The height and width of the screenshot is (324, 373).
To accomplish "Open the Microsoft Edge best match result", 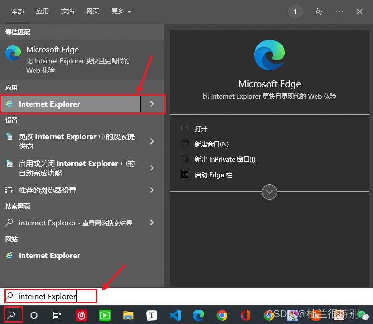I will (x=82, y=60).
